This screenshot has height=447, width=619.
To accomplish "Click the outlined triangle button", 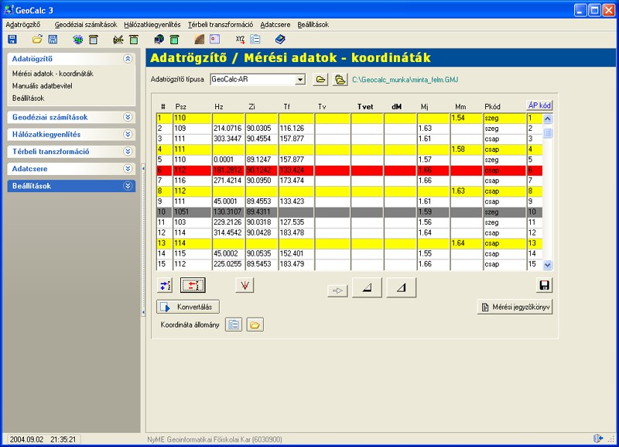I will pos(402,287).
